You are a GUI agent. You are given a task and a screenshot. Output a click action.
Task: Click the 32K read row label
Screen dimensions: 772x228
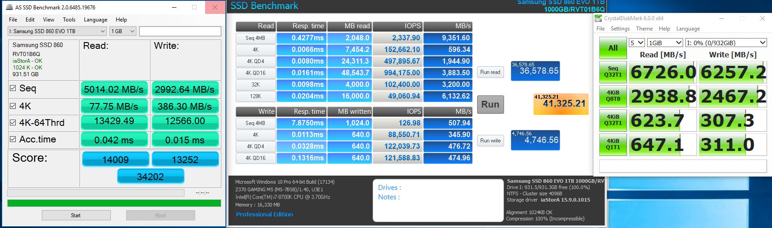coord(255,84)
